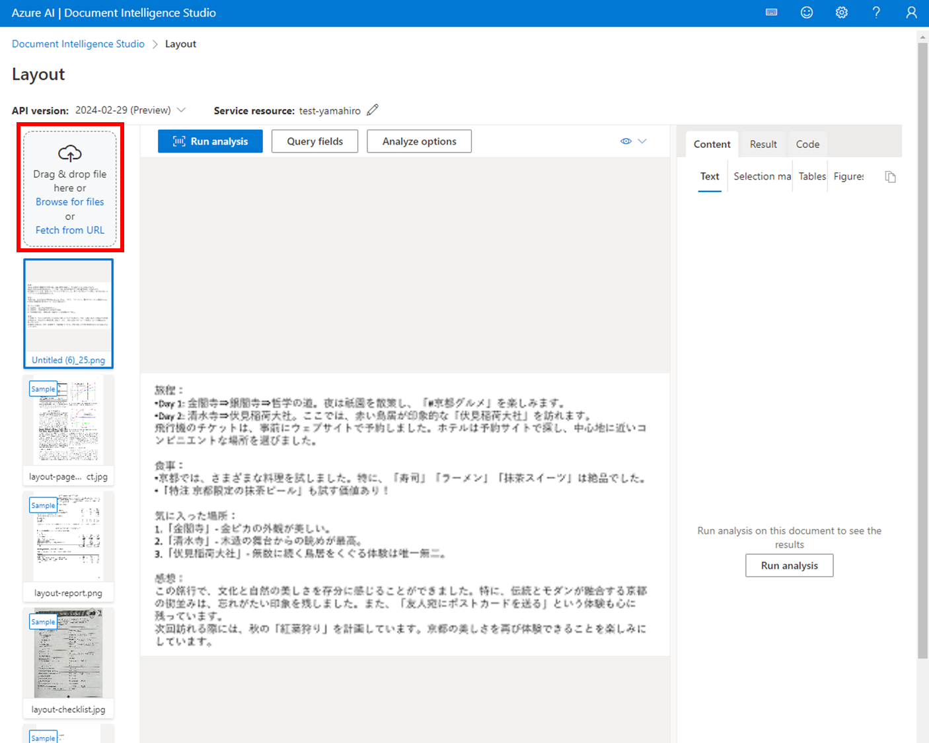Open Studio settings gear icon
The height and width of the screenshot is (743, 929).
[x=841, y=13]
